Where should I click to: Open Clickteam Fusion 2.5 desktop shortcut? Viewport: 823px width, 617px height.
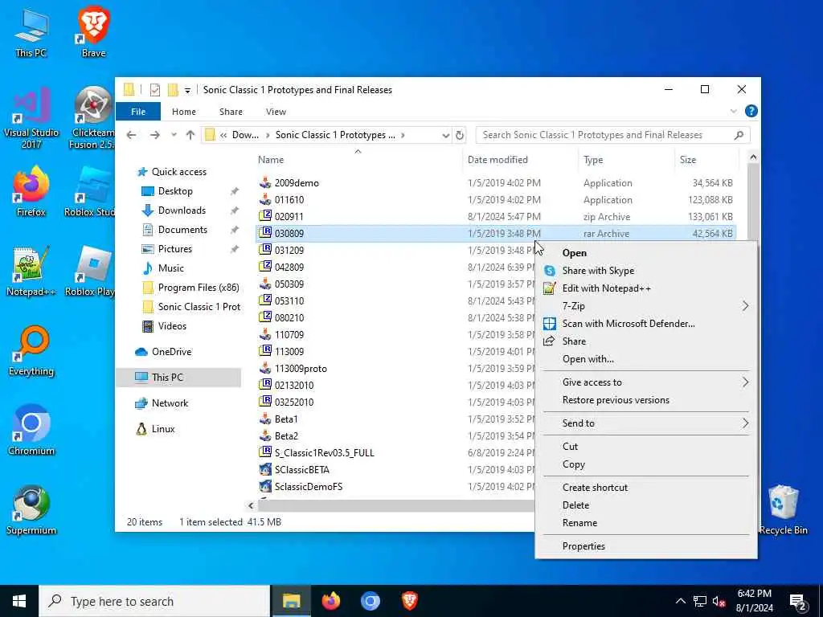[x=92, y=118]
